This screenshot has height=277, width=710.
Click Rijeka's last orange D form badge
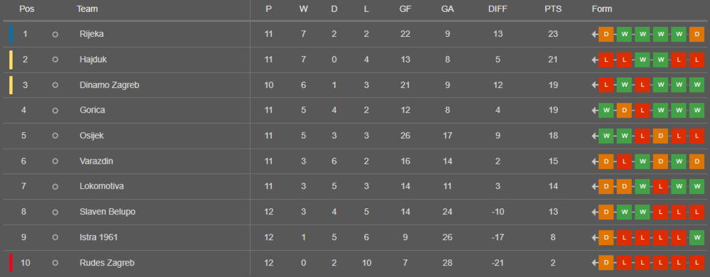(x=697, y=34)
